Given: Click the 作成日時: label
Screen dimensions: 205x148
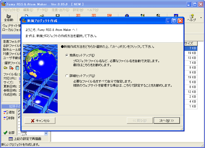Looking at the screenshot, I should point(10,95).
